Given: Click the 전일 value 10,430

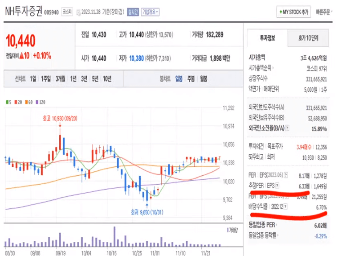Looking at the screenshot, I should (99, 34).
